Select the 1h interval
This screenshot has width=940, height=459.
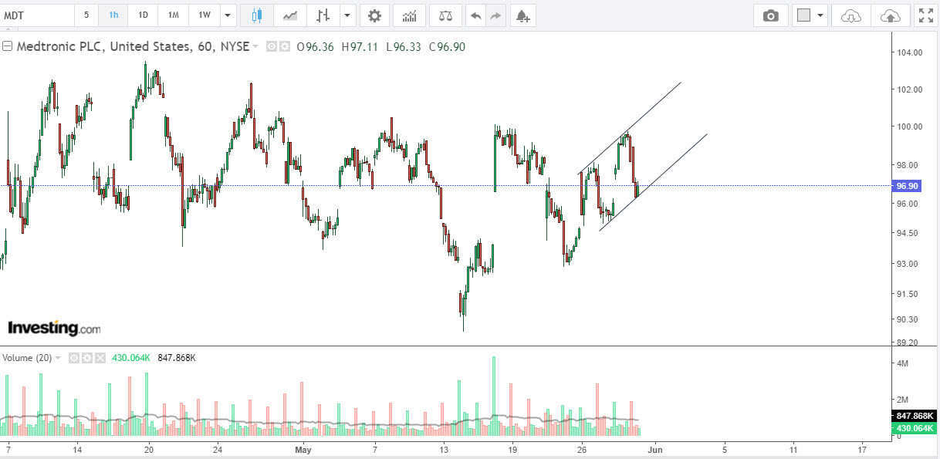coord(114,15)
